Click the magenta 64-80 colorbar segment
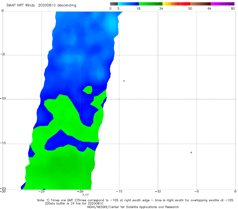The image size is (238, 209). [x=223, y=4]
